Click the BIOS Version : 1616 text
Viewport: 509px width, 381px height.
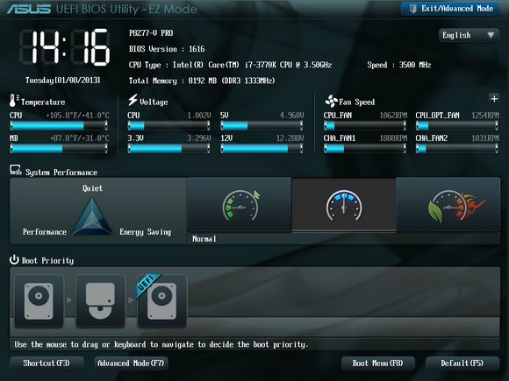point(167,49)
